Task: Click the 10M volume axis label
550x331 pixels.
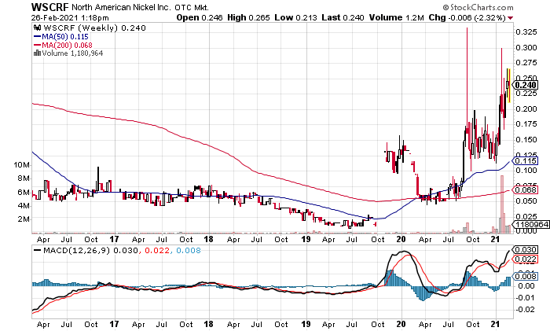Action: [x=22, y=165]
